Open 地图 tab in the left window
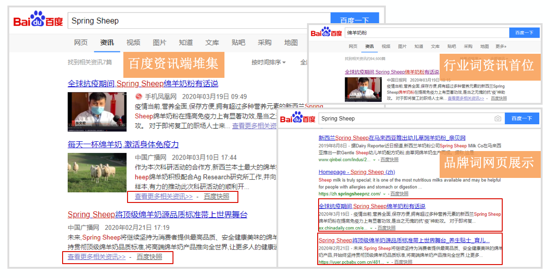The image size is (550, 278). tap(291, 43)
